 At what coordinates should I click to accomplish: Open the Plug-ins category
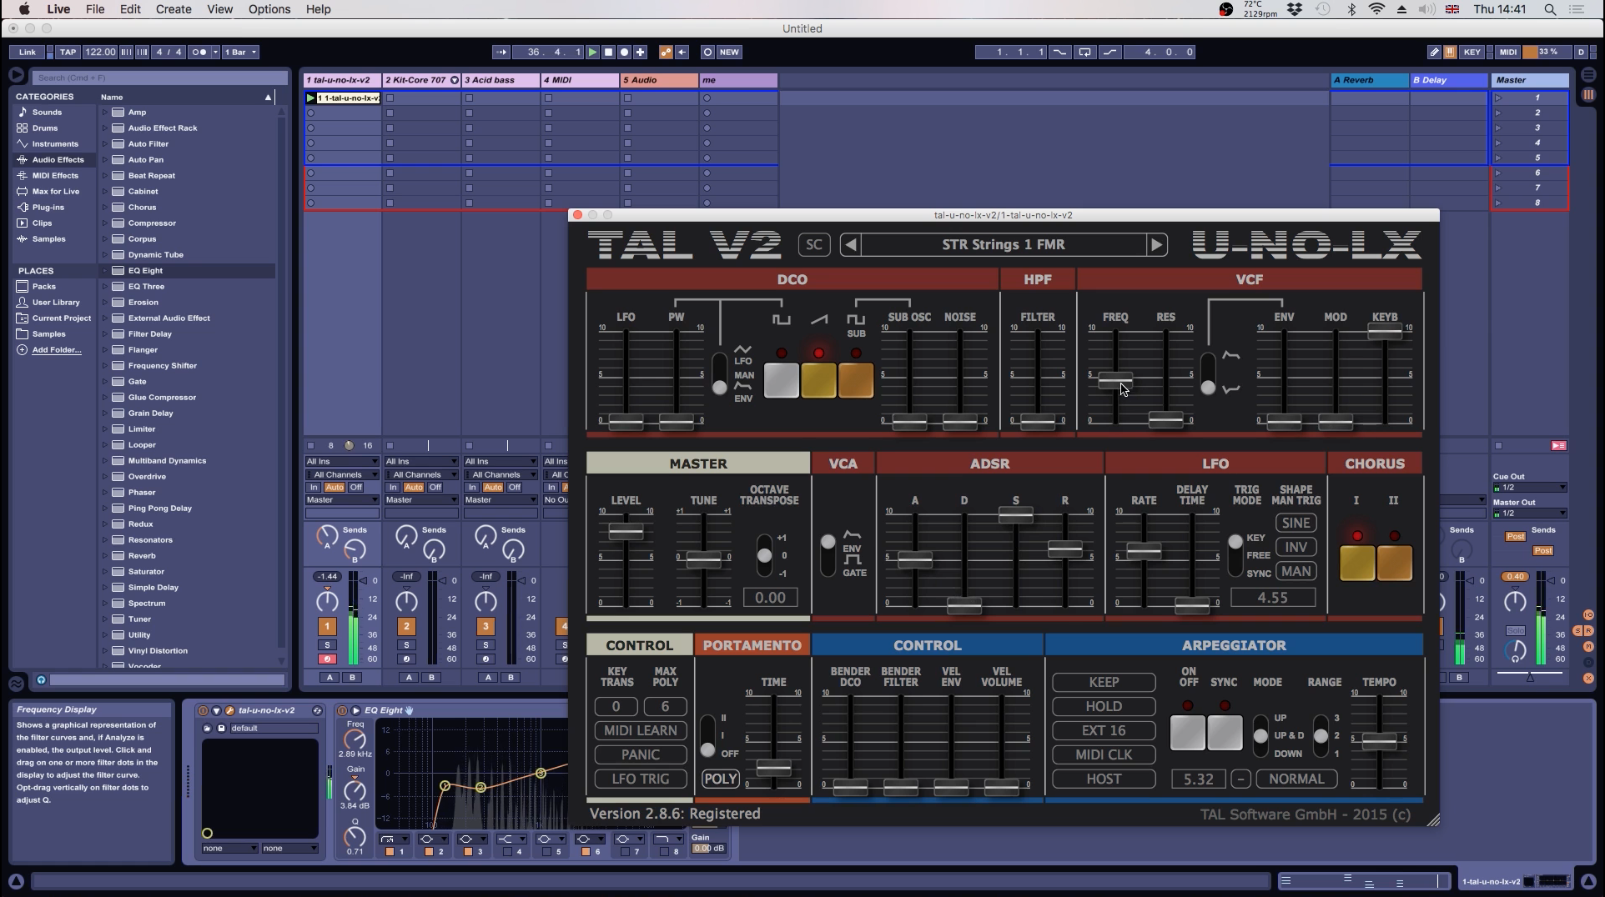tap(48, 207)
